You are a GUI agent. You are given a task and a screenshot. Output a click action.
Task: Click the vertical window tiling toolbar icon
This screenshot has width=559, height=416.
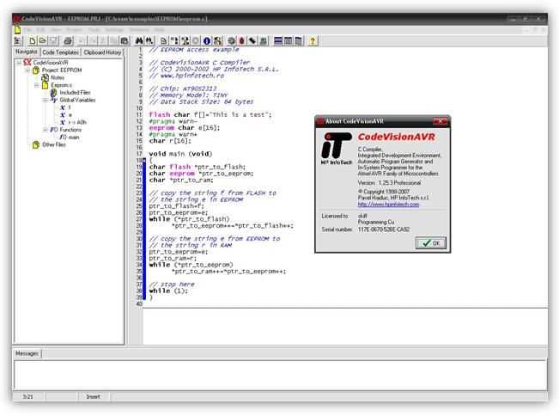tap(289, 41)
